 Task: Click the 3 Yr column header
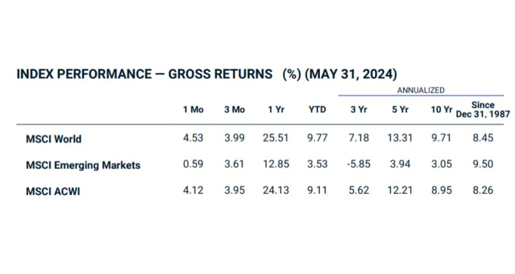click(x=358, y=110)
